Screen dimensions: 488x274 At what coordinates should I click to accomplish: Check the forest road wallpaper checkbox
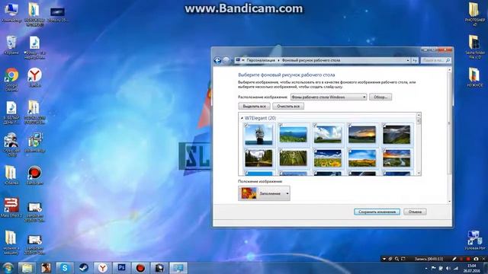(247, 150)
